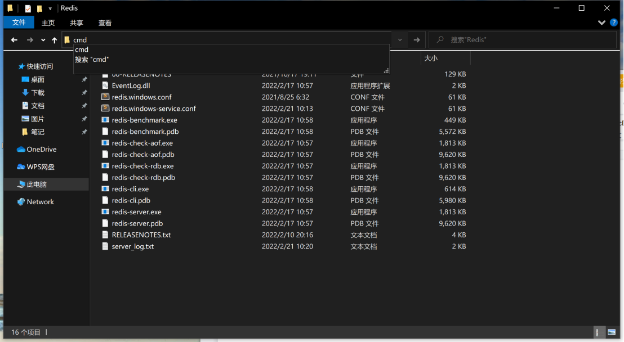Click the pin icon next to 桌面

84,79
